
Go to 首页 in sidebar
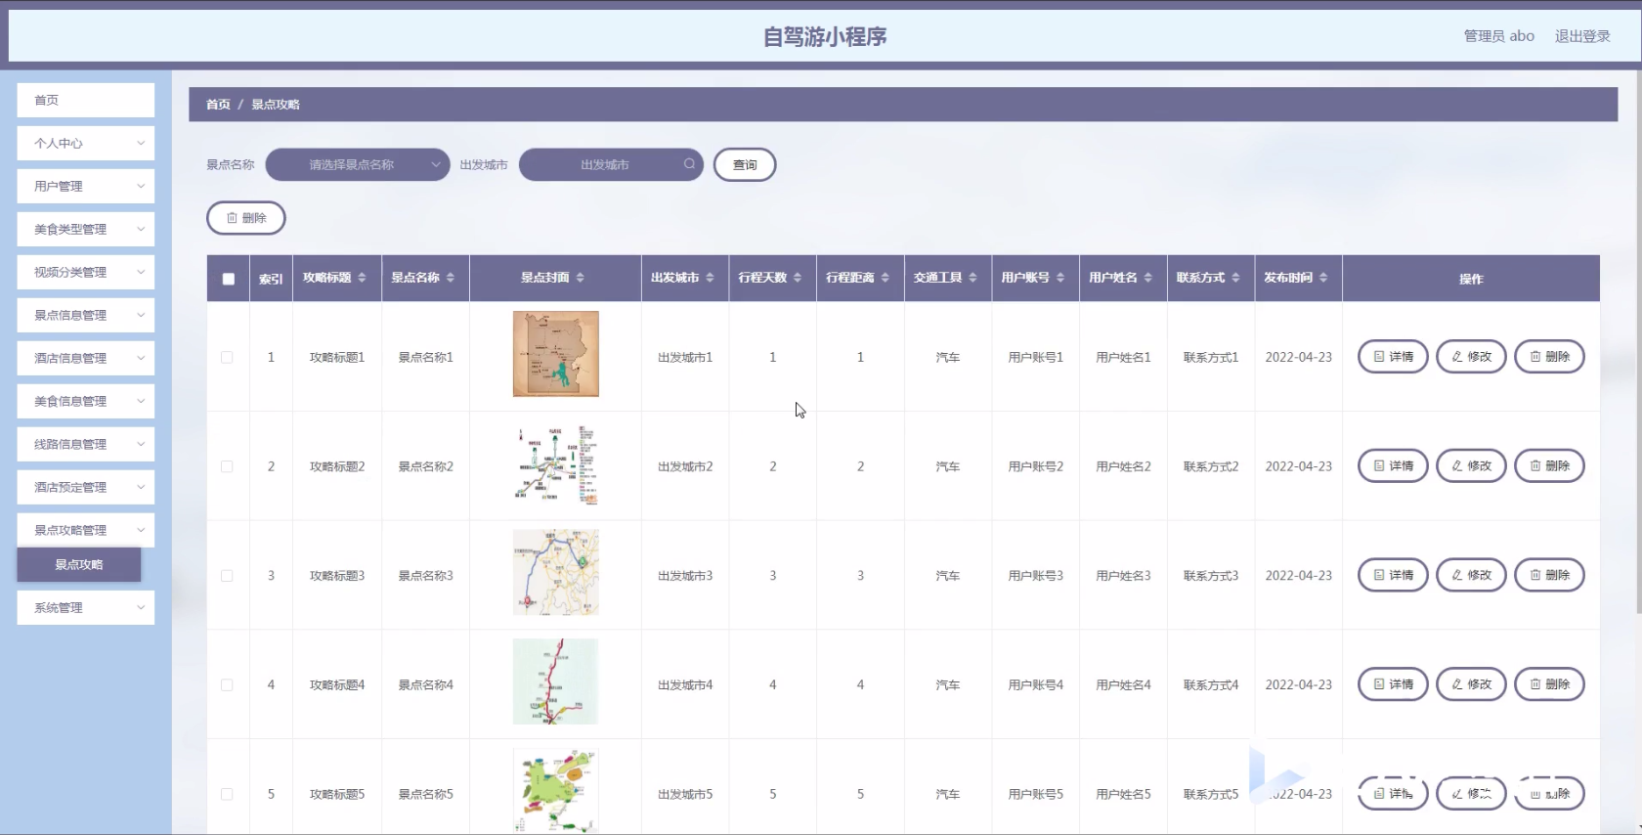pos(86,100)
